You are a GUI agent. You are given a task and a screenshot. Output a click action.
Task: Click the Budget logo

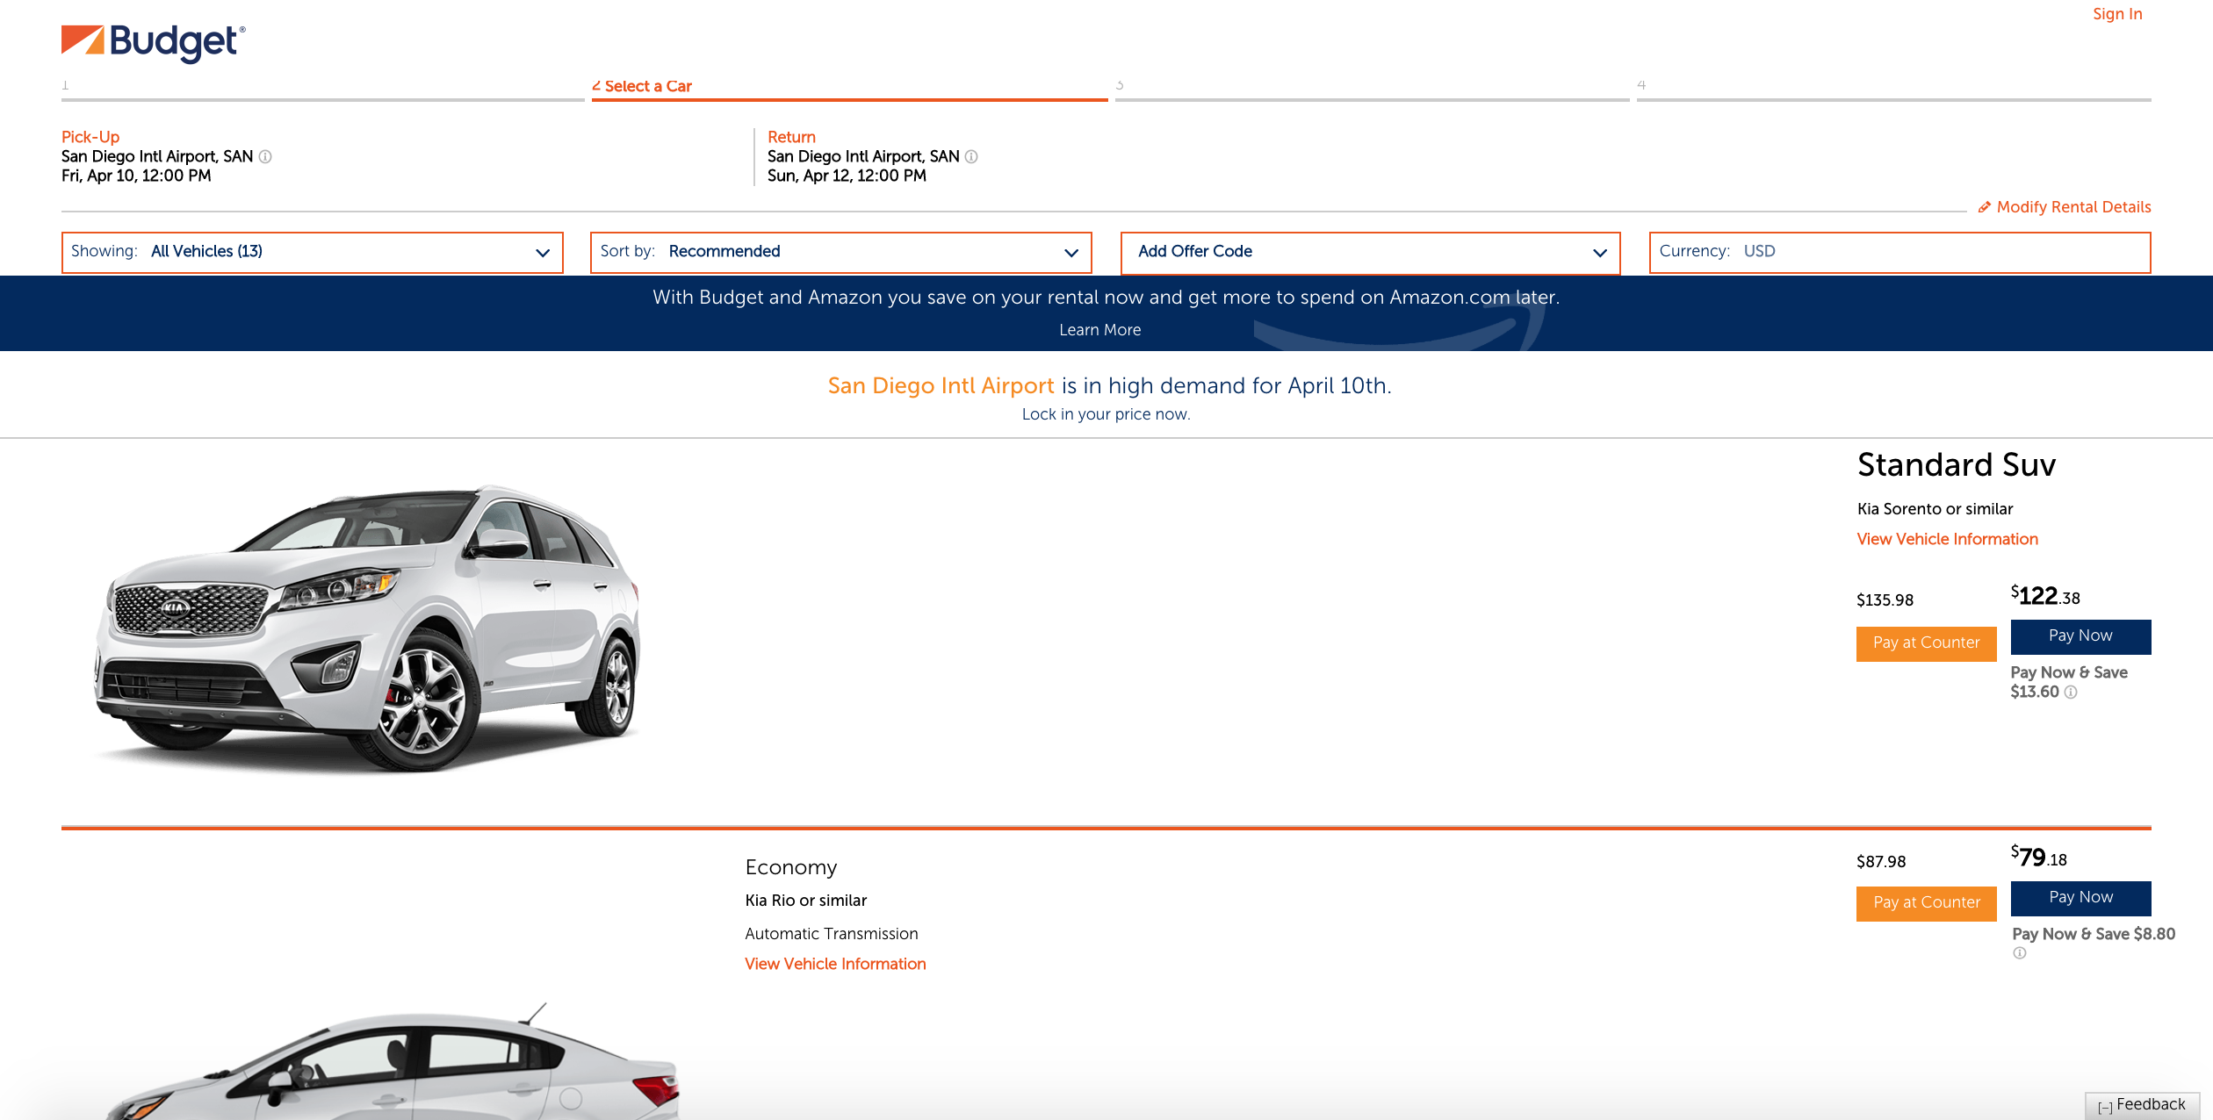coord(153,42)
